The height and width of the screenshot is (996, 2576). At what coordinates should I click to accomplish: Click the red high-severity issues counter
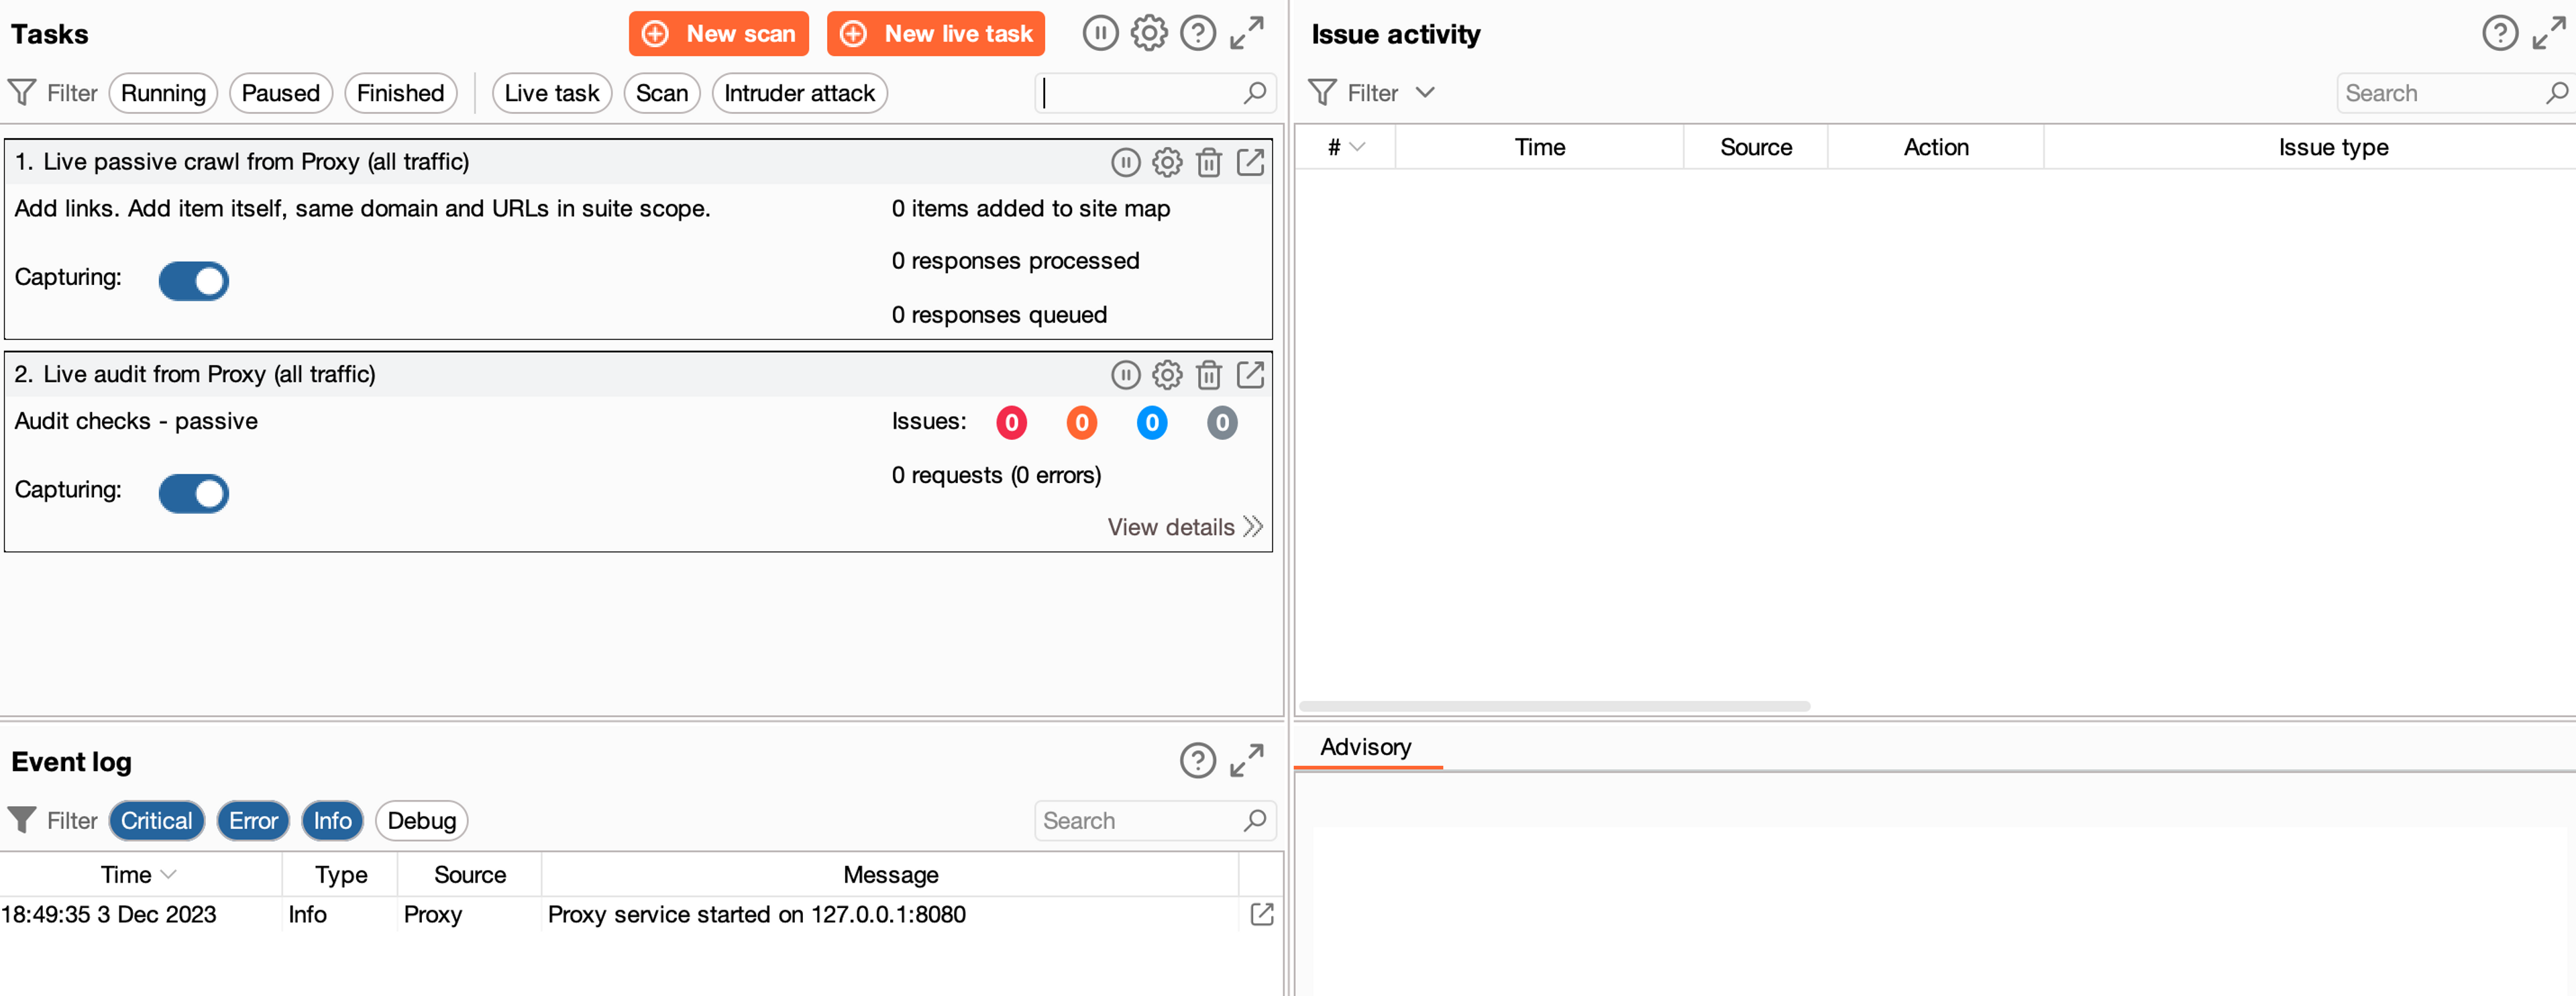coord(1011,423)
